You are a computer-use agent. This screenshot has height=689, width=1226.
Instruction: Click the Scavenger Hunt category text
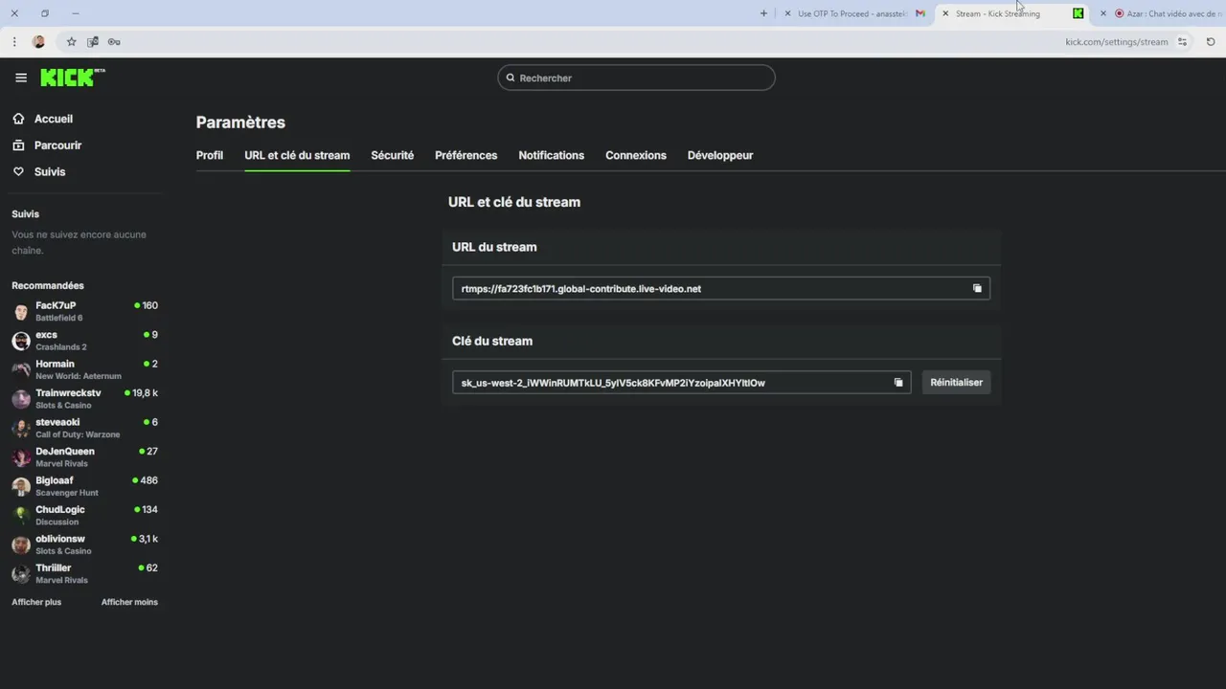click(x=67, y=493)
